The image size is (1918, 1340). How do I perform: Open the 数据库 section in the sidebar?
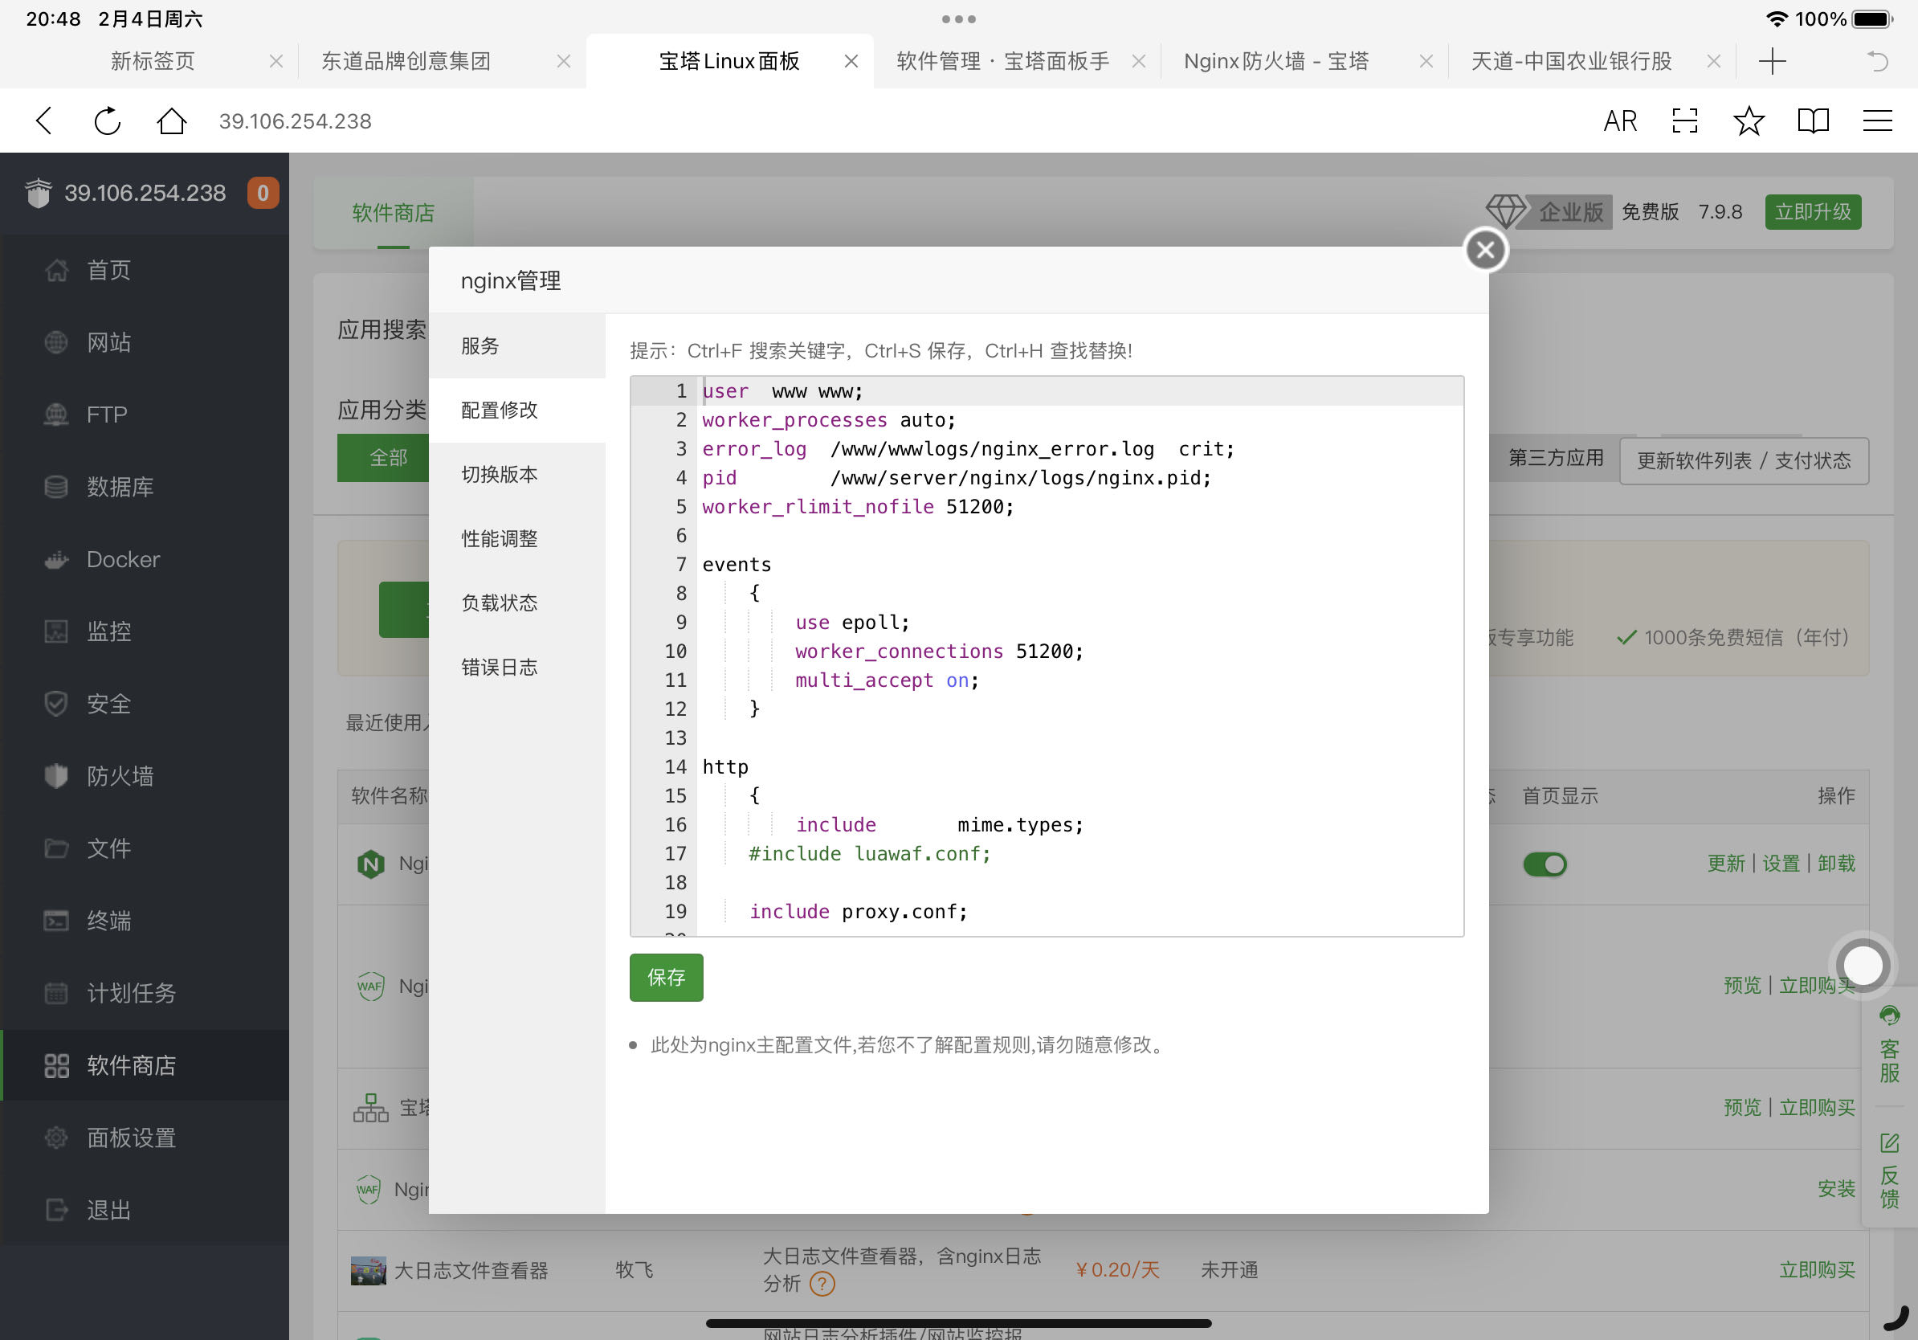(119, 487)
